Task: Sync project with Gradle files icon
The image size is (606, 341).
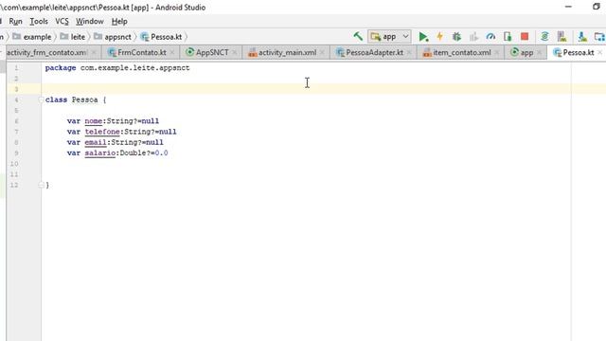Action: [544, 37]
